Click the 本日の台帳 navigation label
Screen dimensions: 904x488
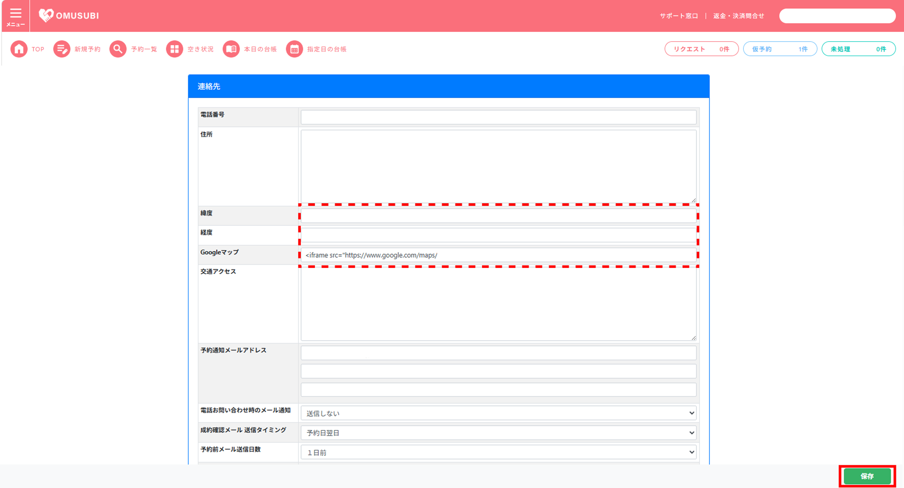(x=260, y=49)
